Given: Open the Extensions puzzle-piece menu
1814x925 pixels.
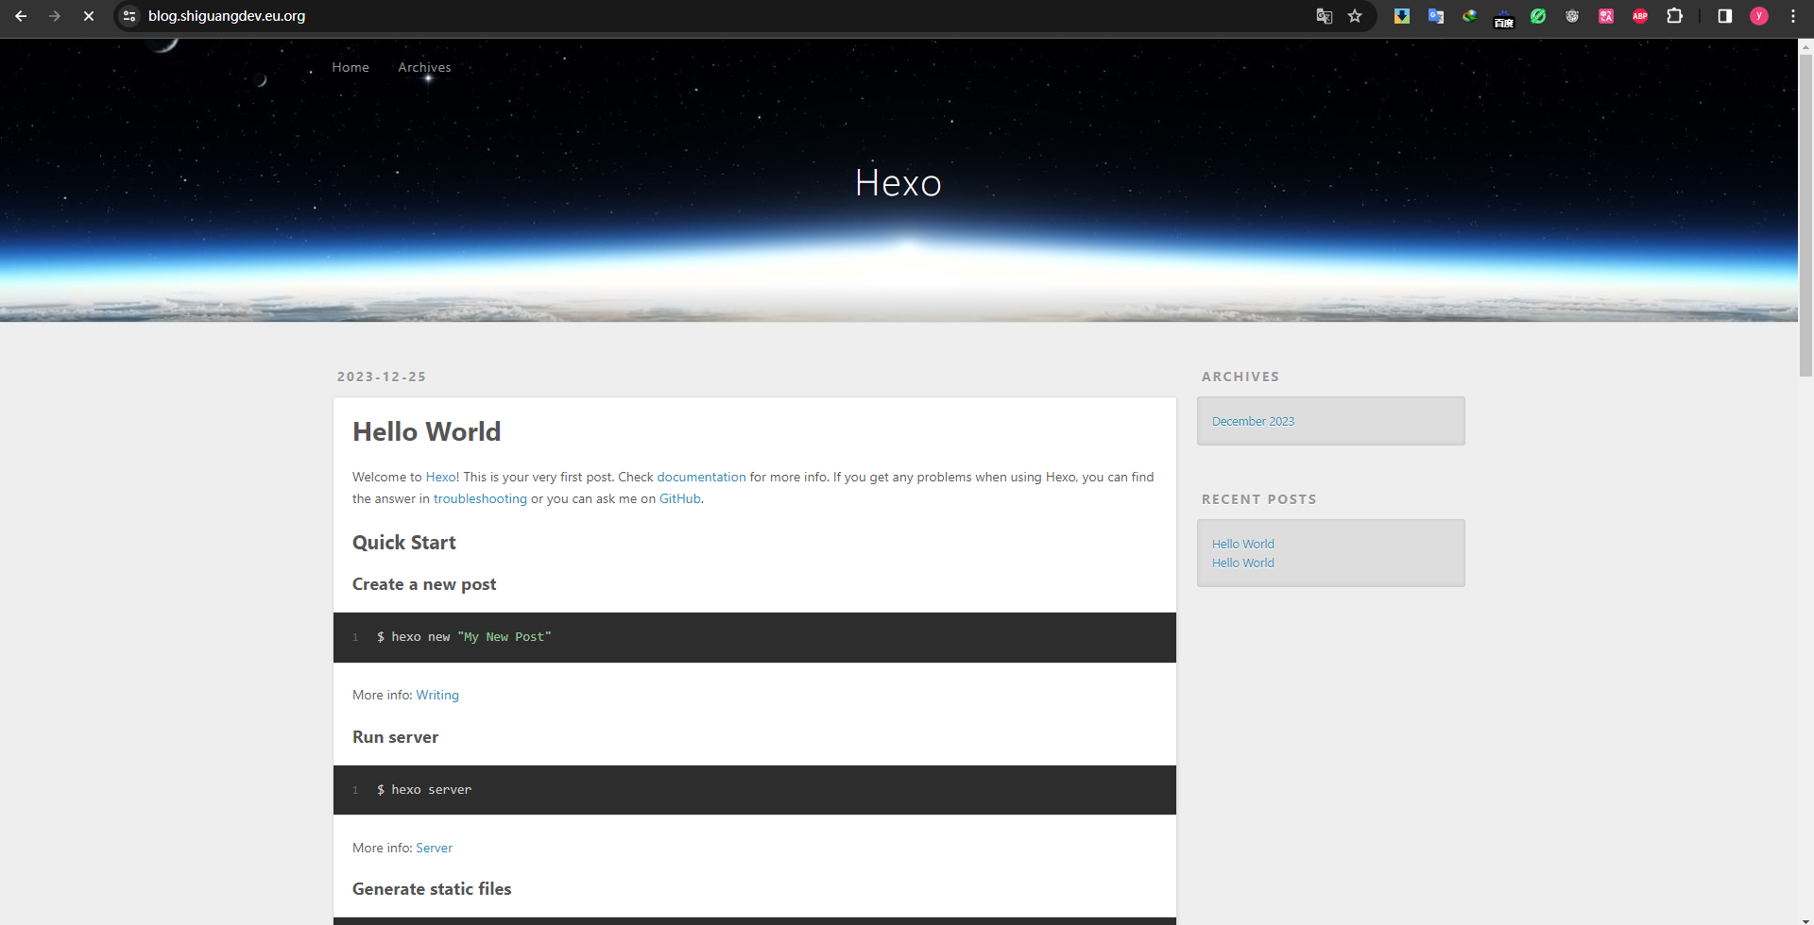Looking at the screenshot, I should (x=1674, y=16).
